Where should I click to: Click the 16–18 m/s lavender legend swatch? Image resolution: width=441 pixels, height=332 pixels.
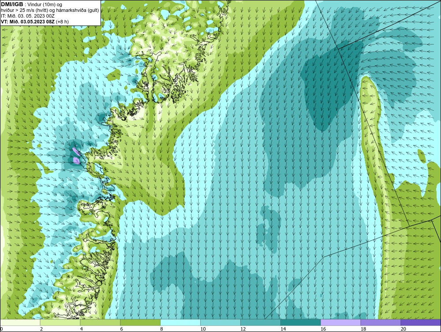[340, 322]
